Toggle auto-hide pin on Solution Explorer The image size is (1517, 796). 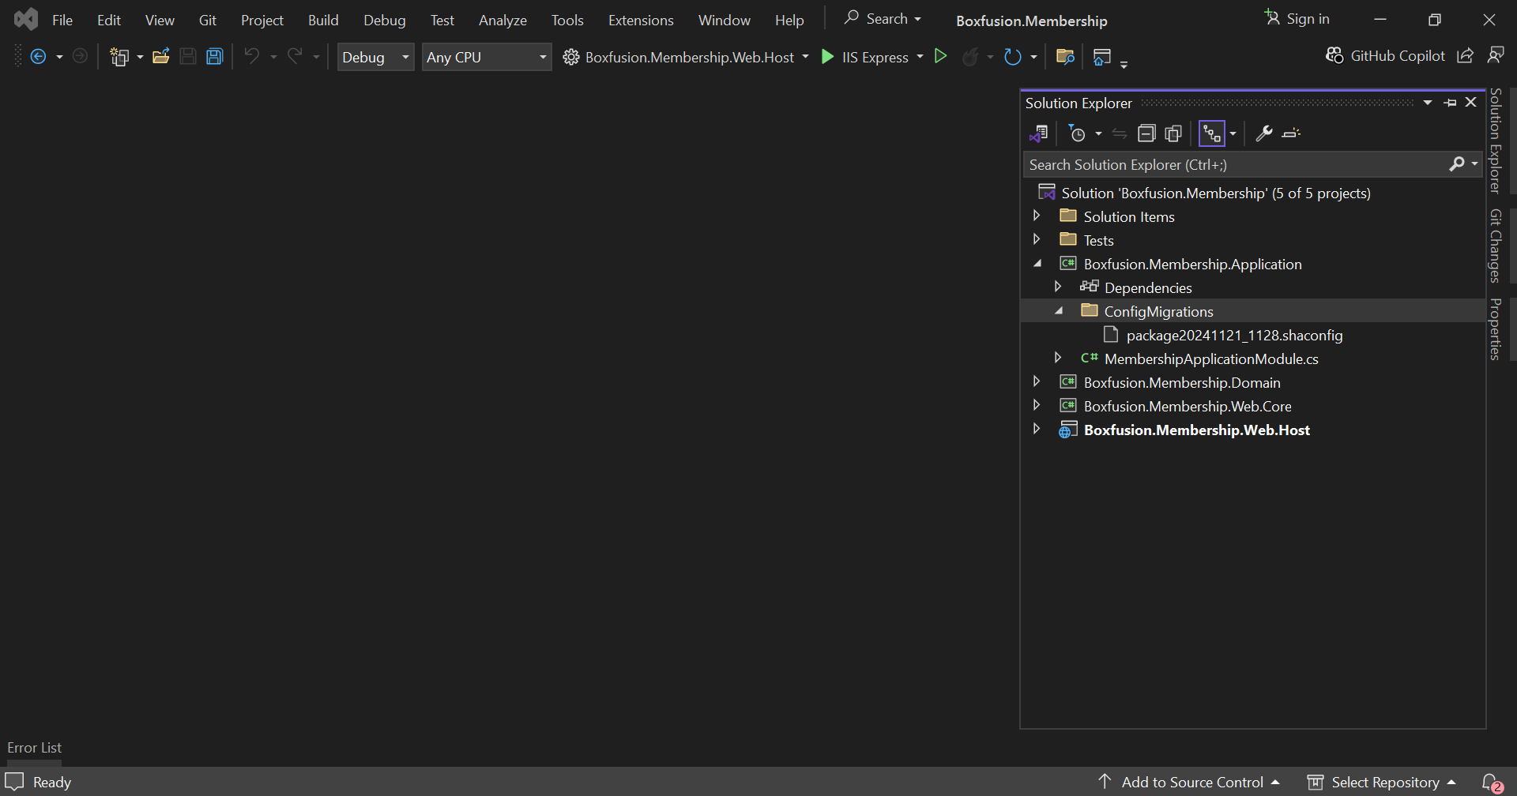pos(1450,103)
